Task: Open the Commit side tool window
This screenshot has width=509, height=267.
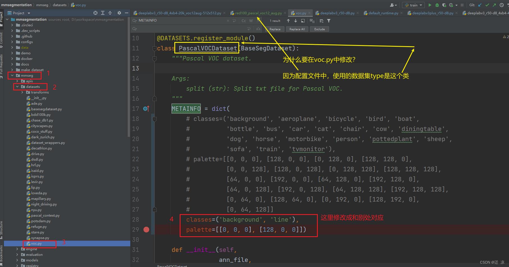Action: coord(2,40)
